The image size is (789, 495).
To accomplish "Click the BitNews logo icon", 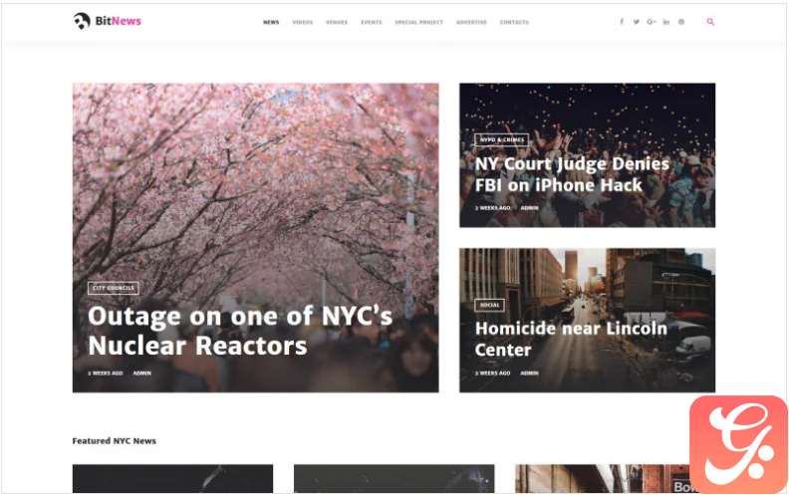I will click(82, 21).
